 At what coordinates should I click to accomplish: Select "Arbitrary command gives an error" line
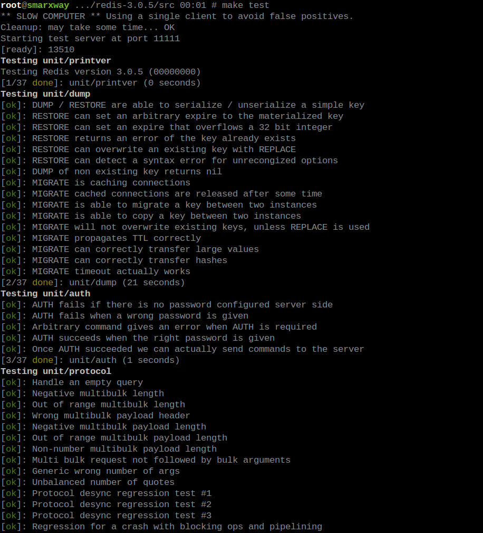[159, 328]
